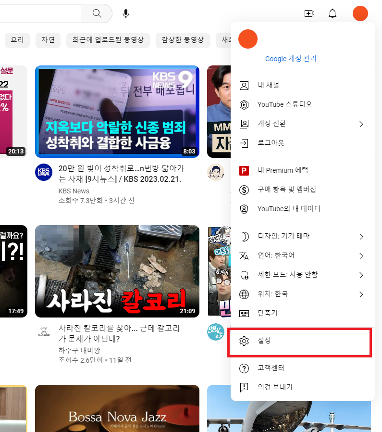Viewport: 382px width, 432px height.
Task: Click the moon icon for appearance
Action: pos(245,236)
